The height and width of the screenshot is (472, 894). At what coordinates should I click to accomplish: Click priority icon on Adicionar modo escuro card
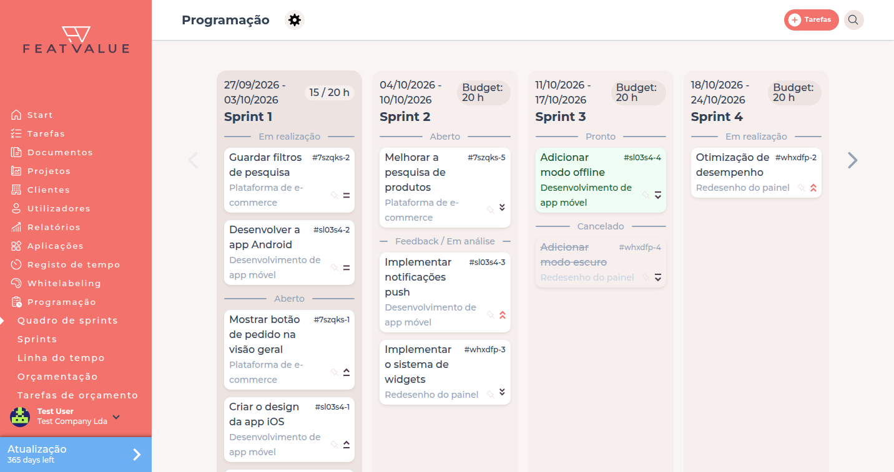(657, 277)
